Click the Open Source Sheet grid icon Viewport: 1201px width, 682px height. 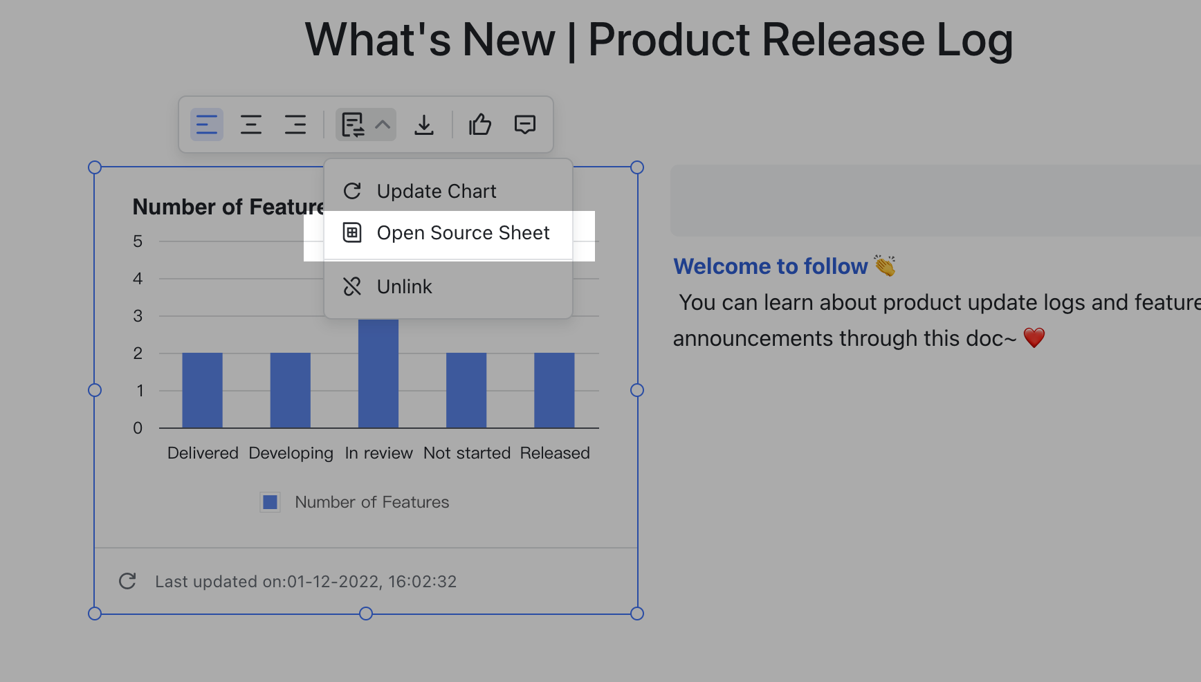(x=353, y=233)
